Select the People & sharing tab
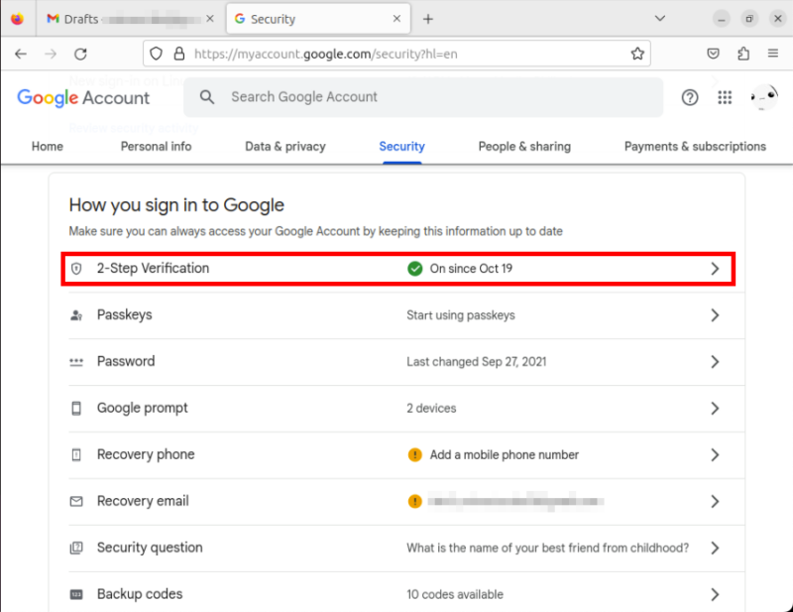The image size is (793, 612). [x=523, y=146]
